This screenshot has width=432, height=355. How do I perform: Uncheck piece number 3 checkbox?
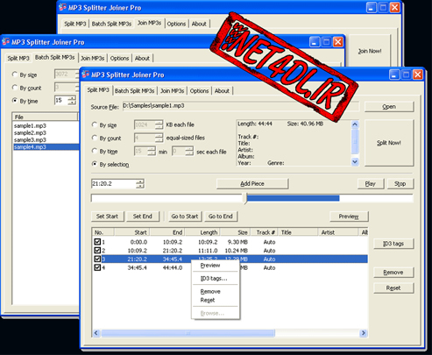pyautogui.click(x=97, y=259)
